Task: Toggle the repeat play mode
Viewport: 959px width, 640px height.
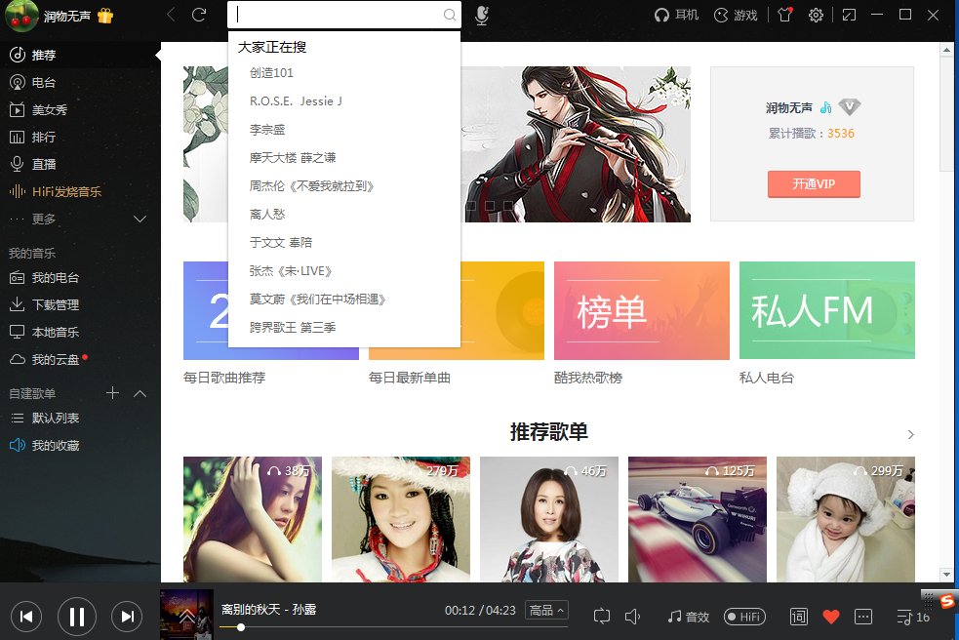Action: coord(602,617)
